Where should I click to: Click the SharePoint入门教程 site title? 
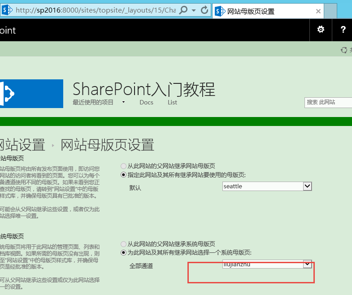tap(144, 89)
